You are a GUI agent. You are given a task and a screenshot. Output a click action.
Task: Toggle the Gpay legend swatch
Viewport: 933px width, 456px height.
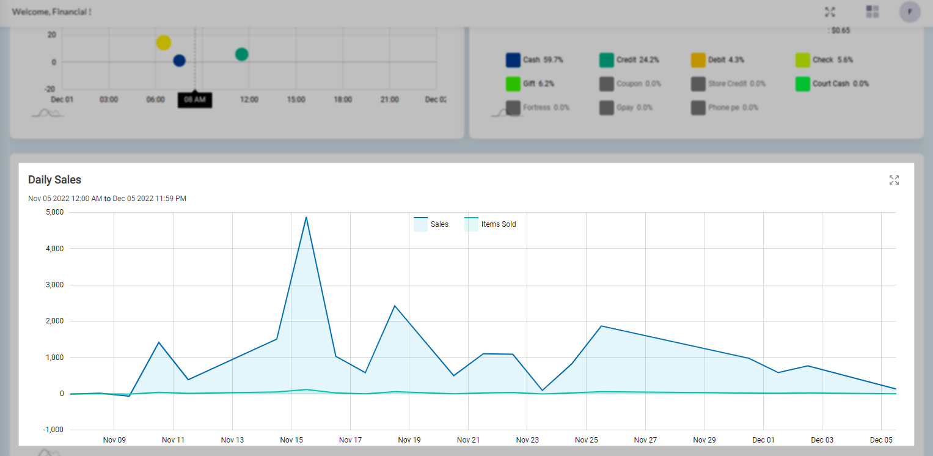point(606,108)
